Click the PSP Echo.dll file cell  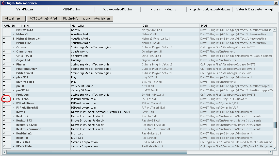150,99
